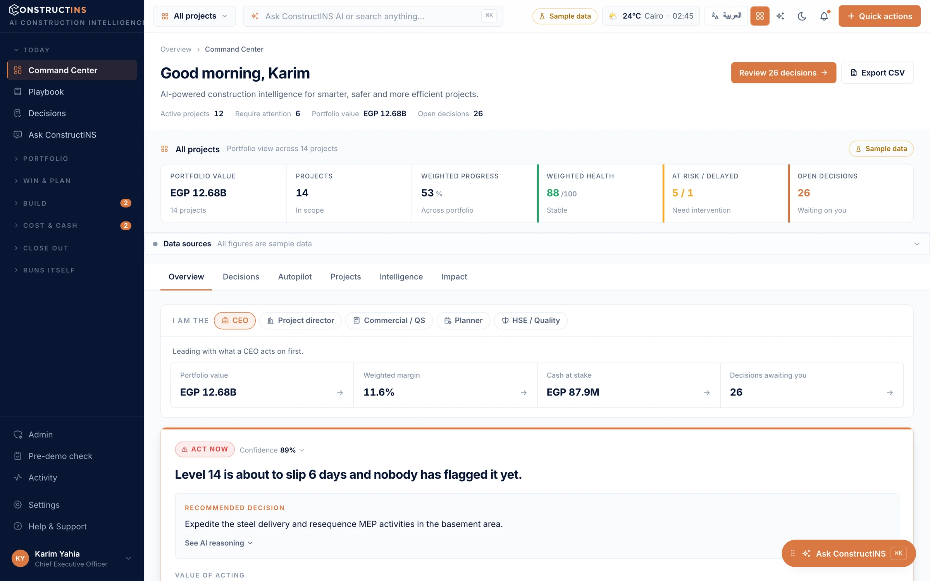Open Playbook in the sidebar
The width and height of the screenshot is (930, 581).
click(72, 92)
